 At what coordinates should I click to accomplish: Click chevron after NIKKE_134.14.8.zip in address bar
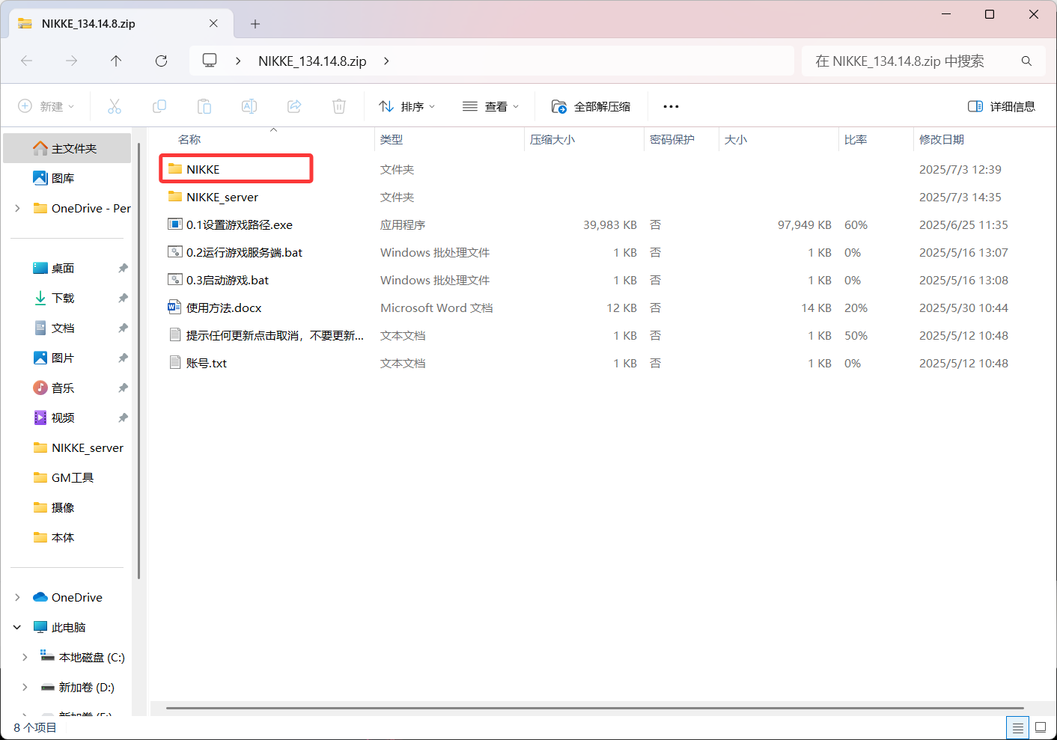[386, 61]
